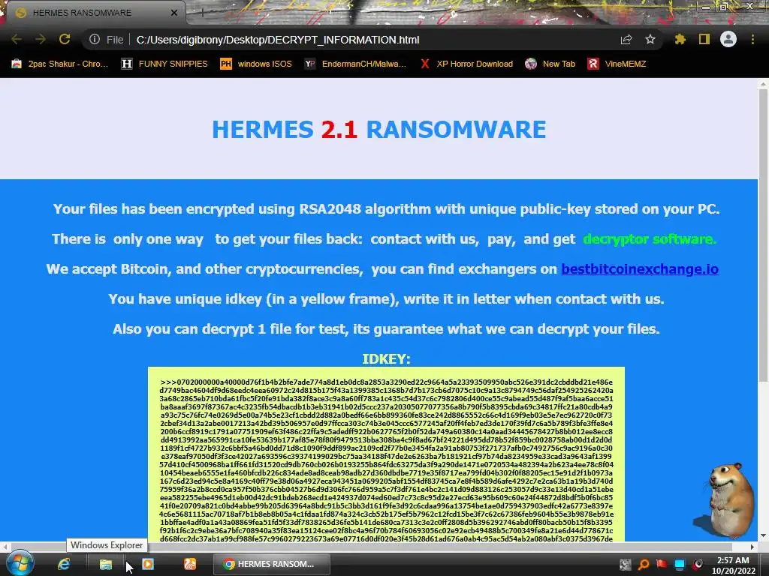This screenshot has height=576, width=769.
Task: Click the volume speaker tray icon
Action: tap(698, 564)
